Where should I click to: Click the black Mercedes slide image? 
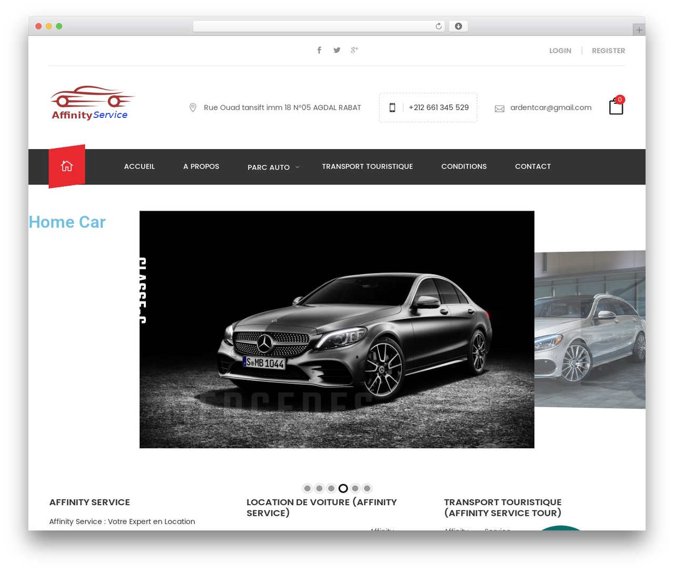[x=337, y=330]
